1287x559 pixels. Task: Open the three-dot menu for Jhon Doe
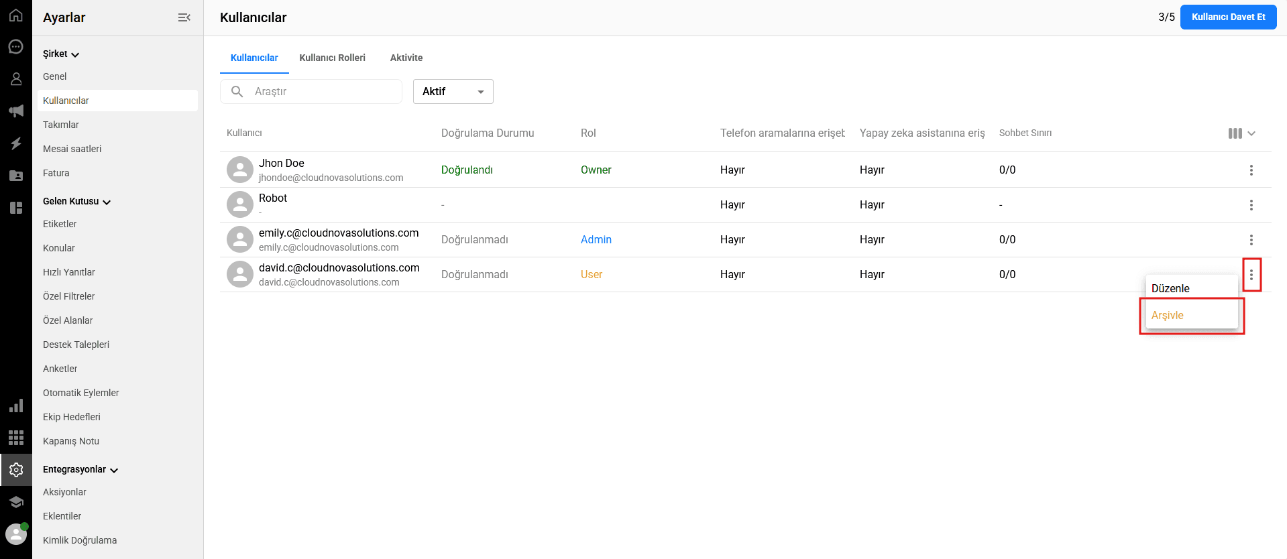tap(1251, 170)
